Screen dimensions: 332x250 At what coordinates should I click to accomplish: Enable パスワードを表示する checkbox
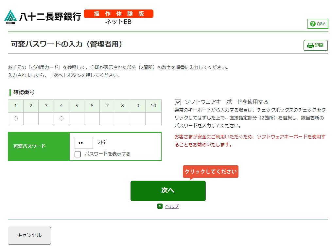[x=78, y=154]
